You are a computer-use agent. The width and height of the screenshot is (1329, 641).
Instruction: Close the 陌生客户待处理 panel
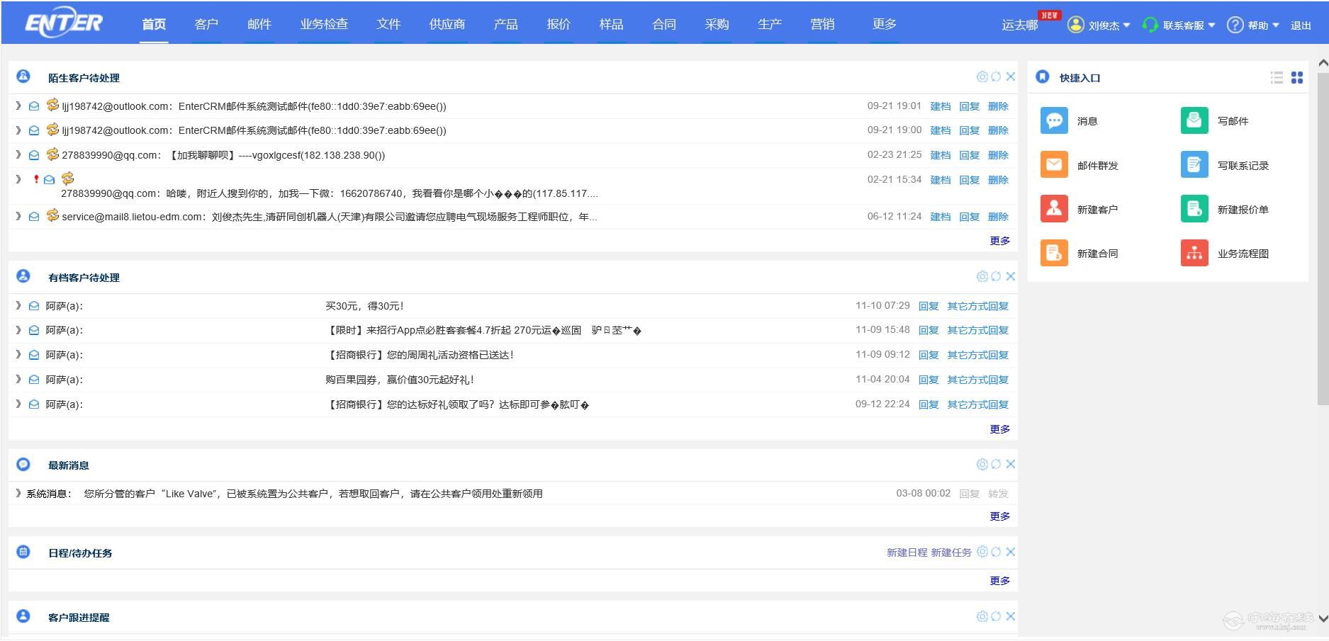[1011, 76]
